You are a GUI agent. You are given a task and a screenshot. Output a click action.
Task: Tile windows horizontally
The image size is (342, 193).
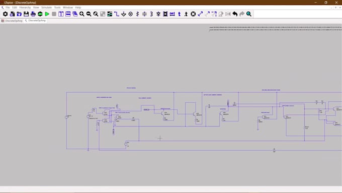68,14
